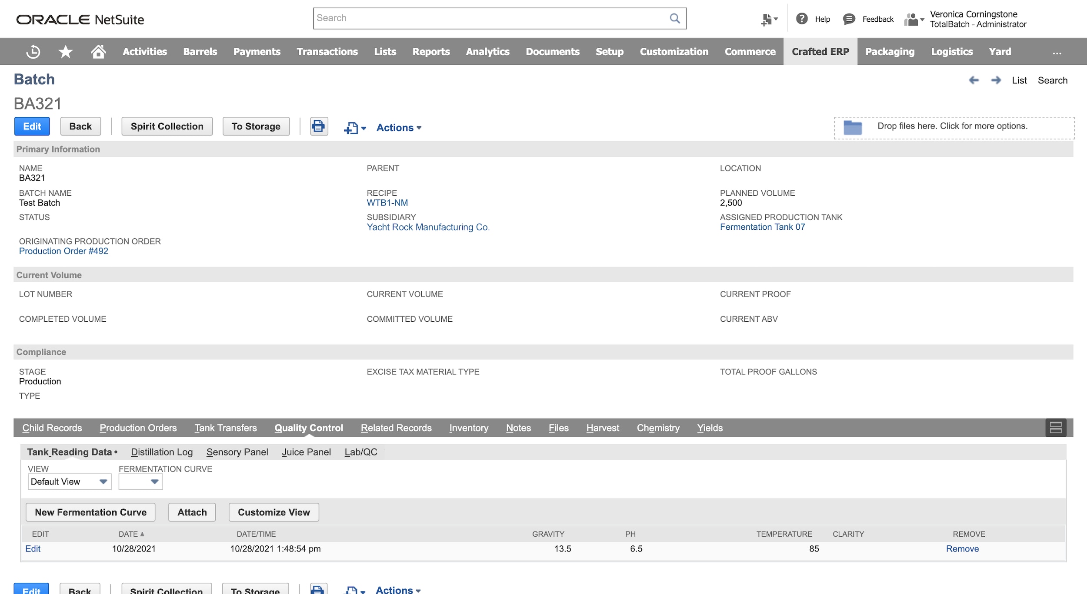Open the change role user icon menu
1087x594 pixels.
point(913,20)
